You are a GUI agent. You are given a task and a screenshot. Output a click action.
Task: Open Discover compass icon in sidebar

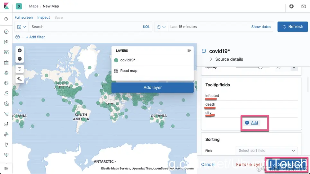6,32
